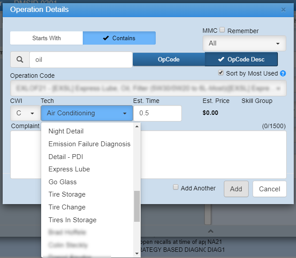This screenshot has height=258, width=296.
Task: Select the OpCode search button
Action: [169, 59]
